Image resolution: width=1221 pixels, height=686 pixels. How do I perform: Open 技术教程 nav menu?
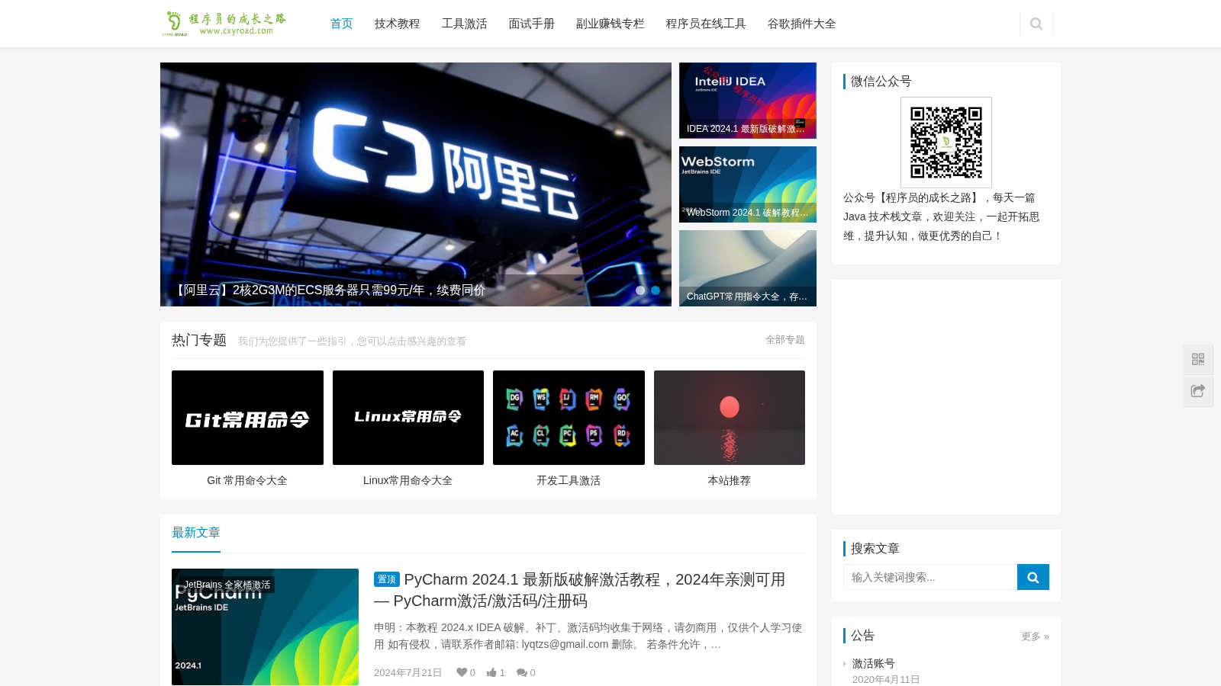[397, 24]
